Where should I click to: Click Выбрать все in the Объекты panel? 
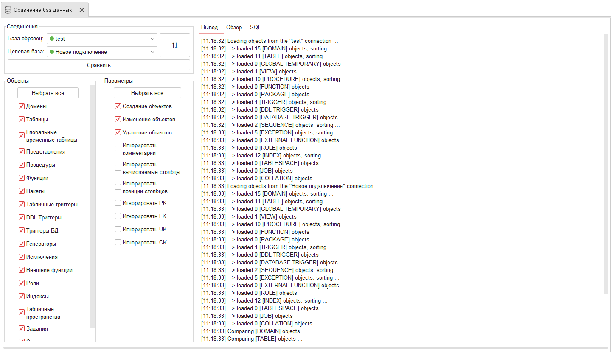coord(48,92)
